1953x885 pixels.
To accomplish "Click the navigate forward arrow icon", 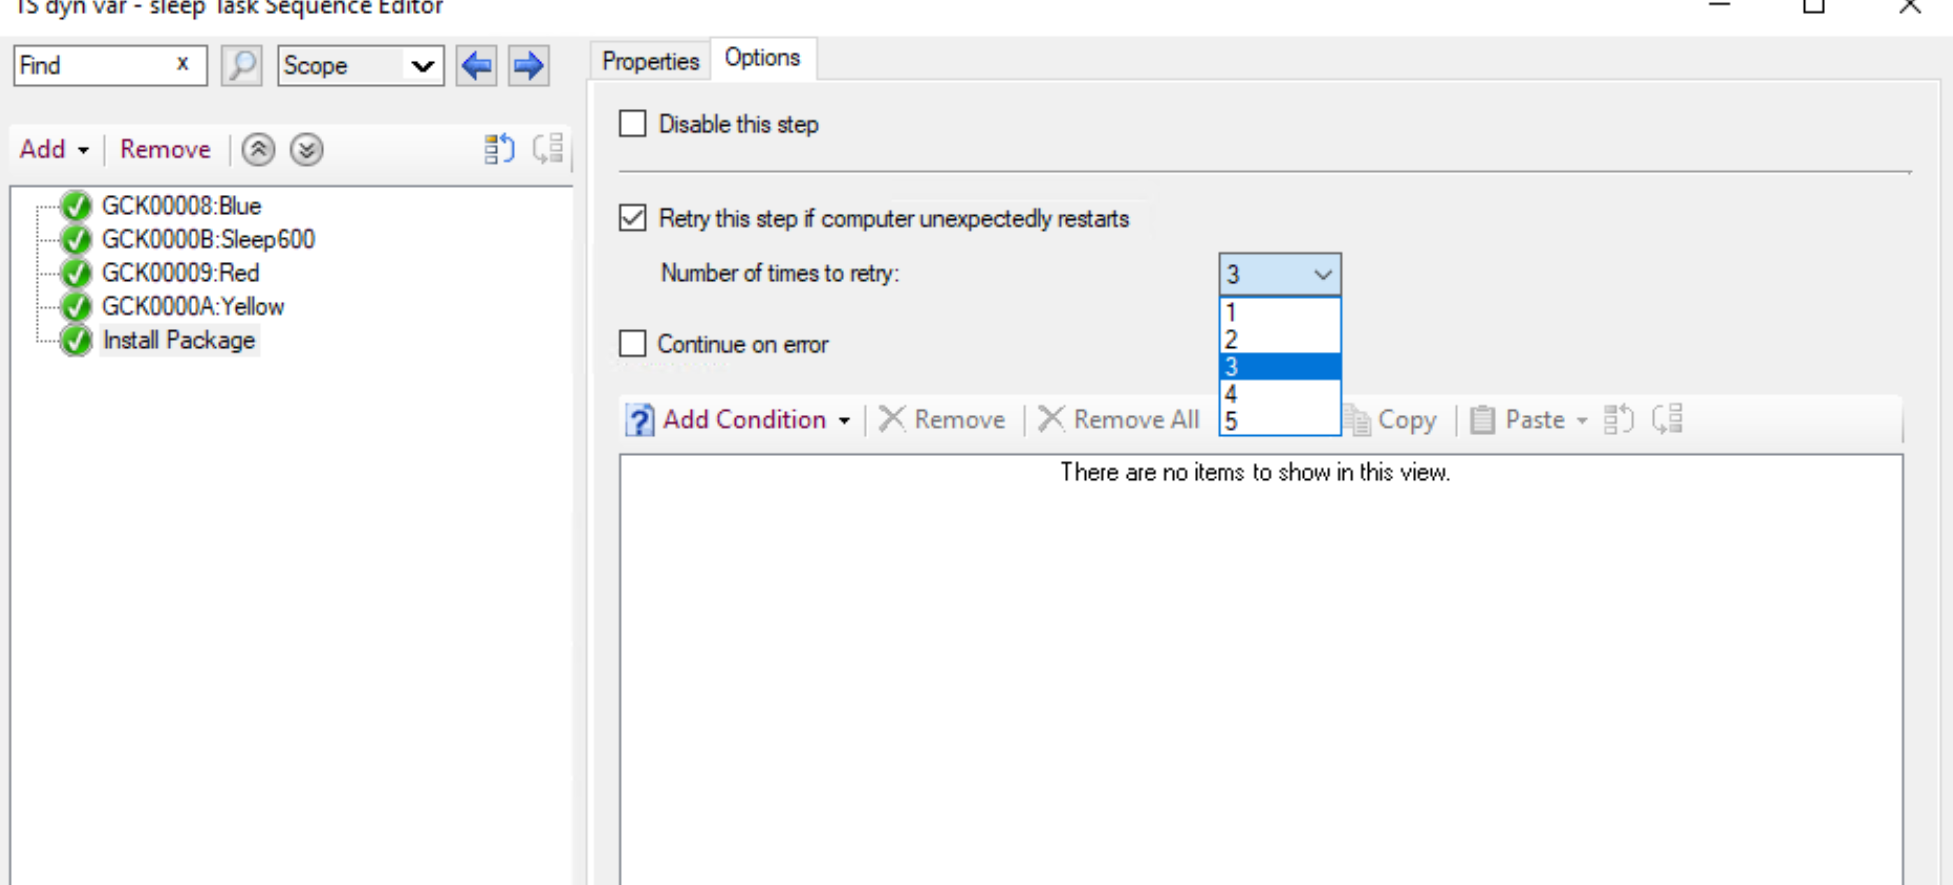I will coord(528,65).
